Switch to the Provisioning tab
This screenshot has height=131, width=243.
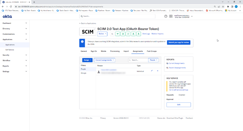115,51
